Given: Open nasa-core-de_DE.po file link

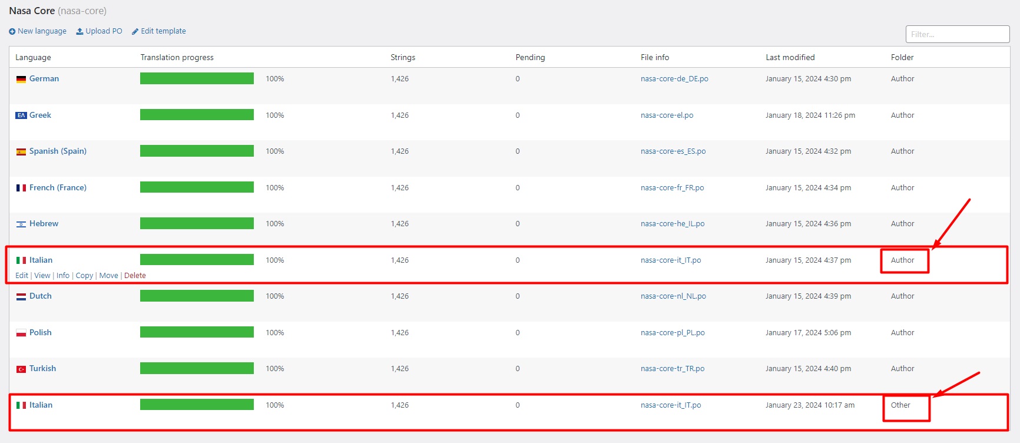Looking at the screenshot, I should coord(674,79).
